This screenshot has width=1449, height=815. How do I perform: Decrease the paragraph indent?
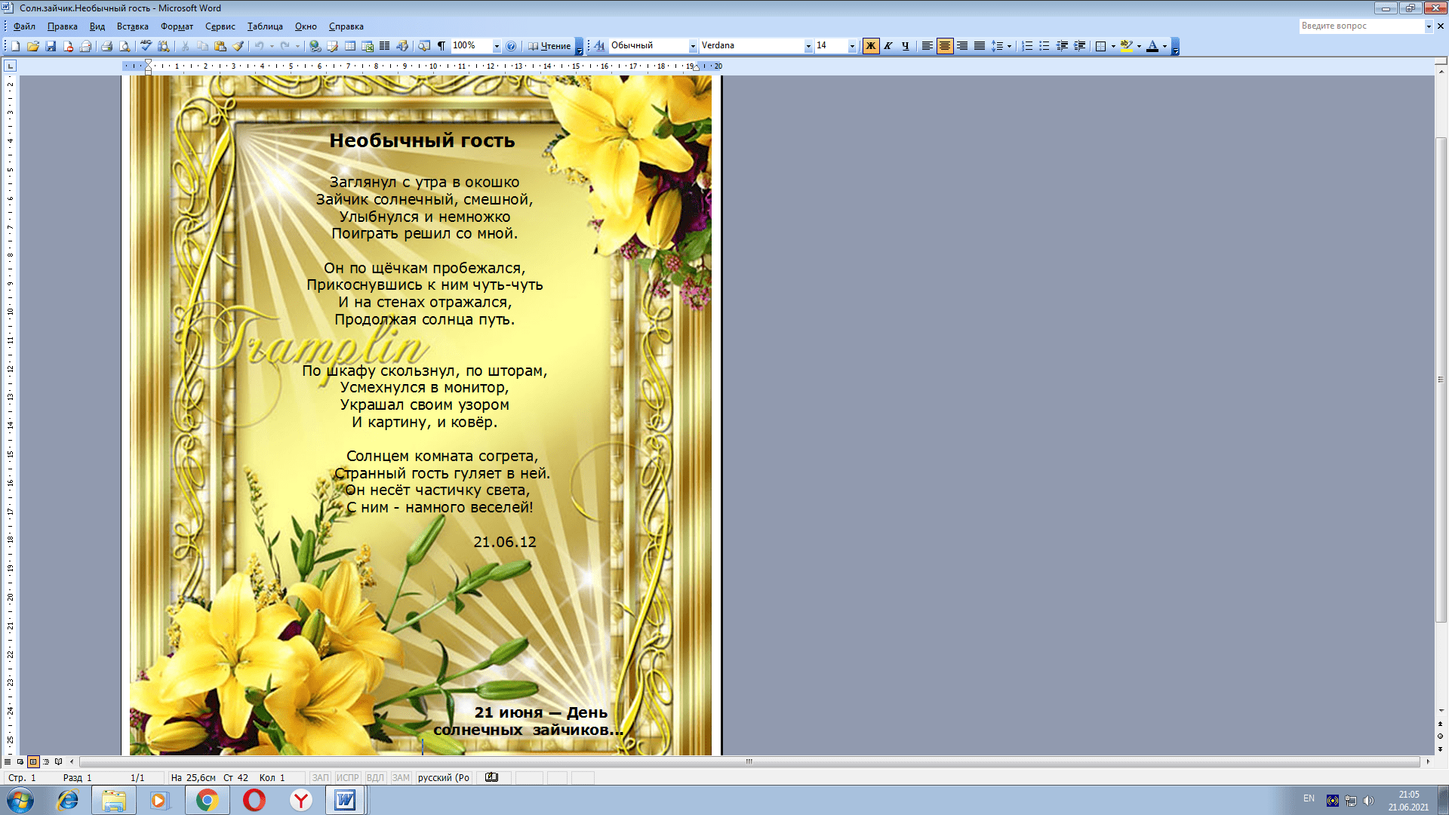pyautogui.click(x=1063, y=46)
